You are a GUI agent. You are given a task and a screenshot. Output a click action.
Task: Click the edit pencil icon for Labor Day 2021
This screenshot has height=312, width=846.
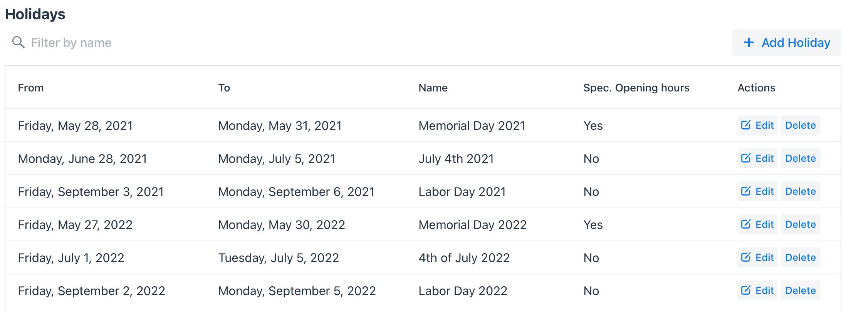(x=746, y=191)
